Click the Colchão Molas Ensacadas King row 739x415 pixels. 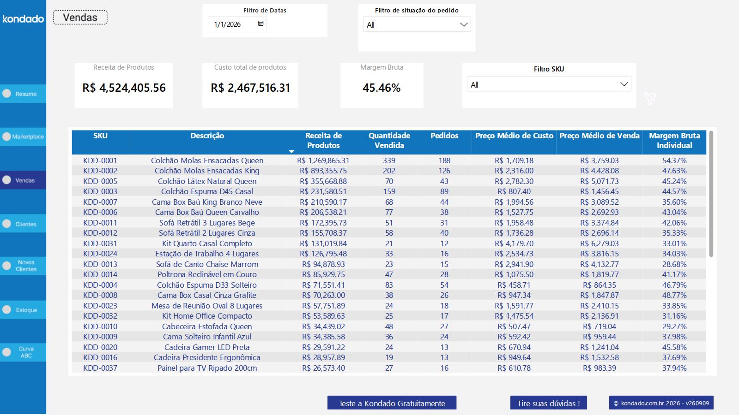389,171
